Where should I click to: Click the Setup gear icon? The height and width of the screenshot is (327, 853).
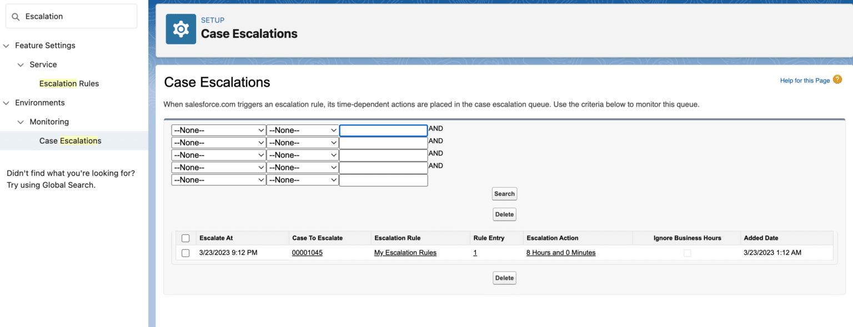(x=181, y=29)
